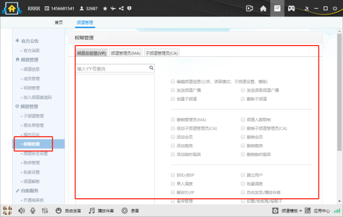Open 加入频道邀请码 in the sidebar
The width and height of the screenshot is (343, 217).
tap(37, 97)
